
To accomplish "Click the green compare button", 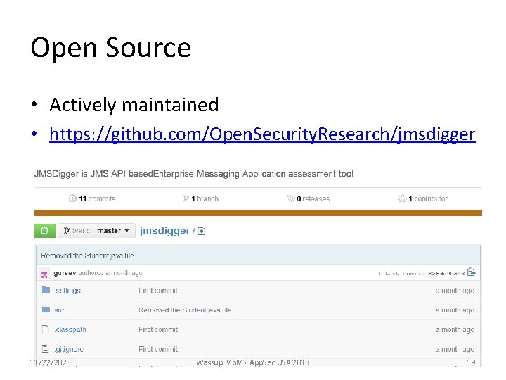I will (x=45, y=231).
